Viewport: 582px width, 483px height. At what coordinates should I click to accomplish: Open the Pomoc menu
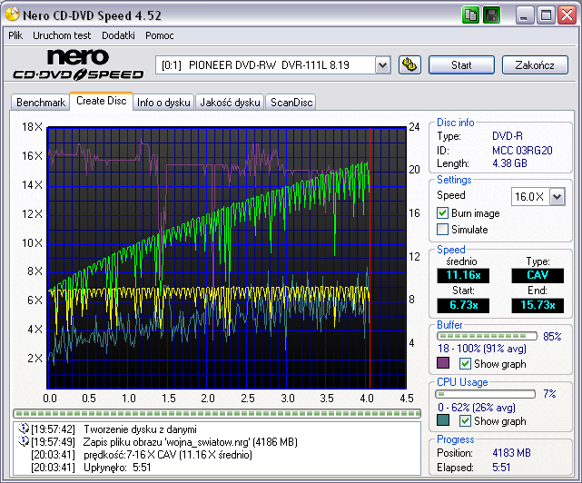click(x=159, y=35)
